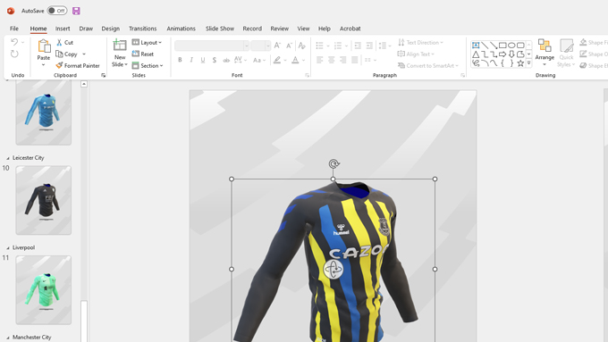Open the Slide Show tab
The image size is (608, 342).
pos(219,29)
